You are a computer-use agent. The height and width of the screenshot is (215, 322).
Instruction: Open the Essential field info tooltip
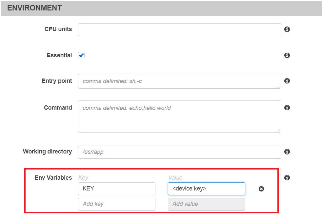287,55
